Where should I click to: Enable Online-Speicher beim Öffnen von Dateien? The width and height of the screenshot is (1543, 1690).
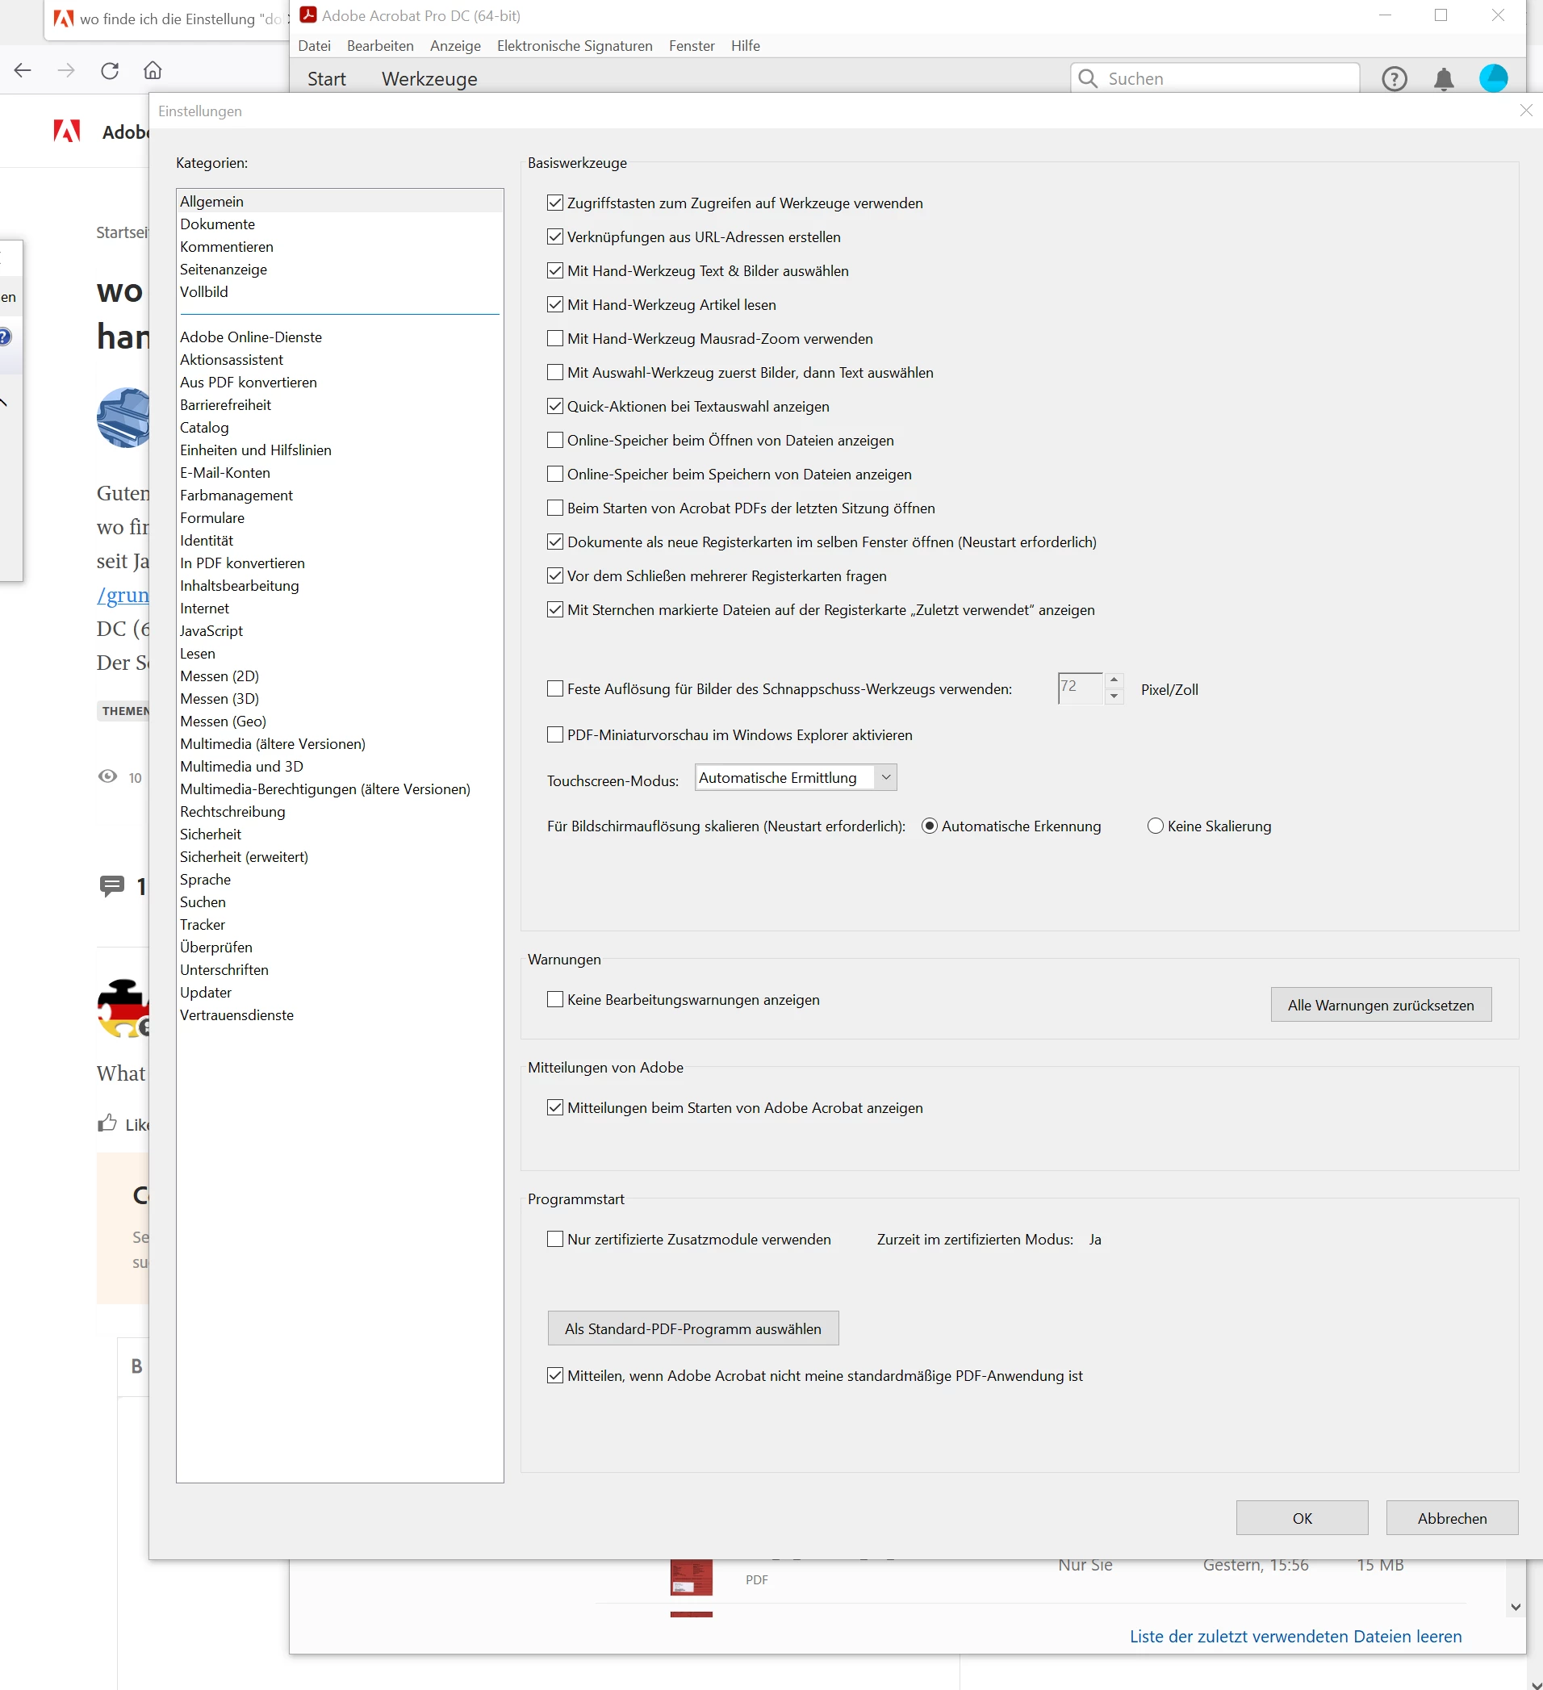click(555, 439)
